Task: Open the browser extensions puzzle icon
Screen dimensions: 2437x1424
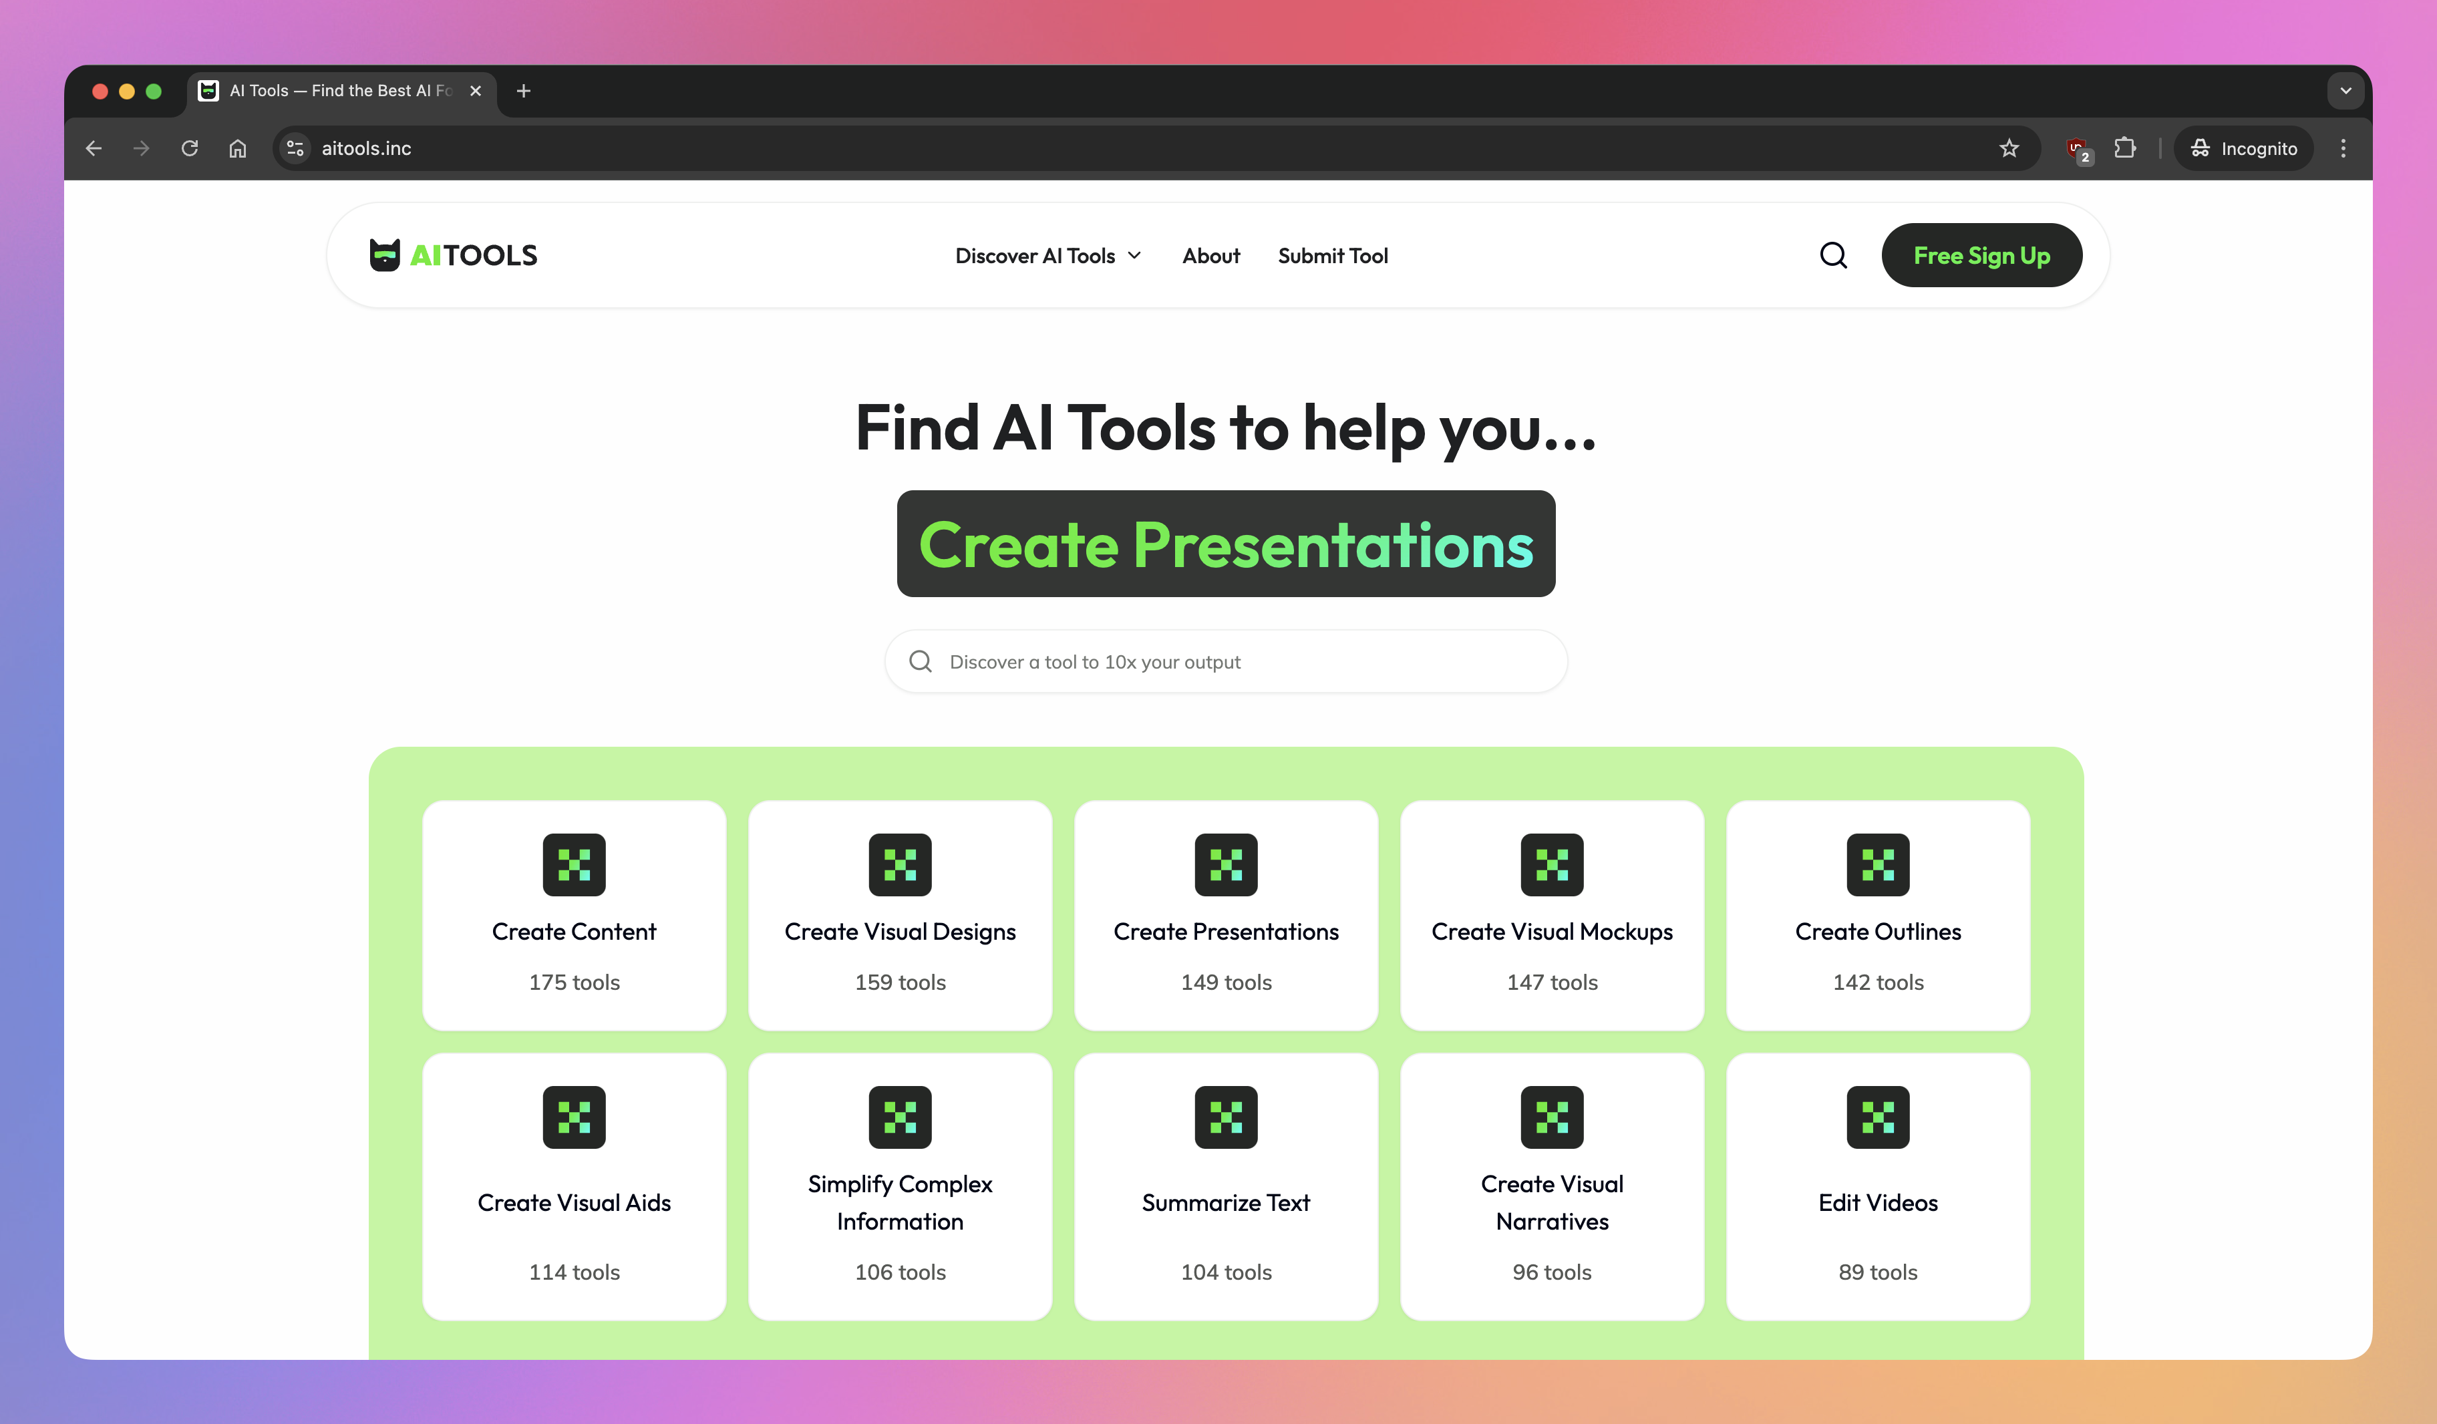Action: 2124,148
